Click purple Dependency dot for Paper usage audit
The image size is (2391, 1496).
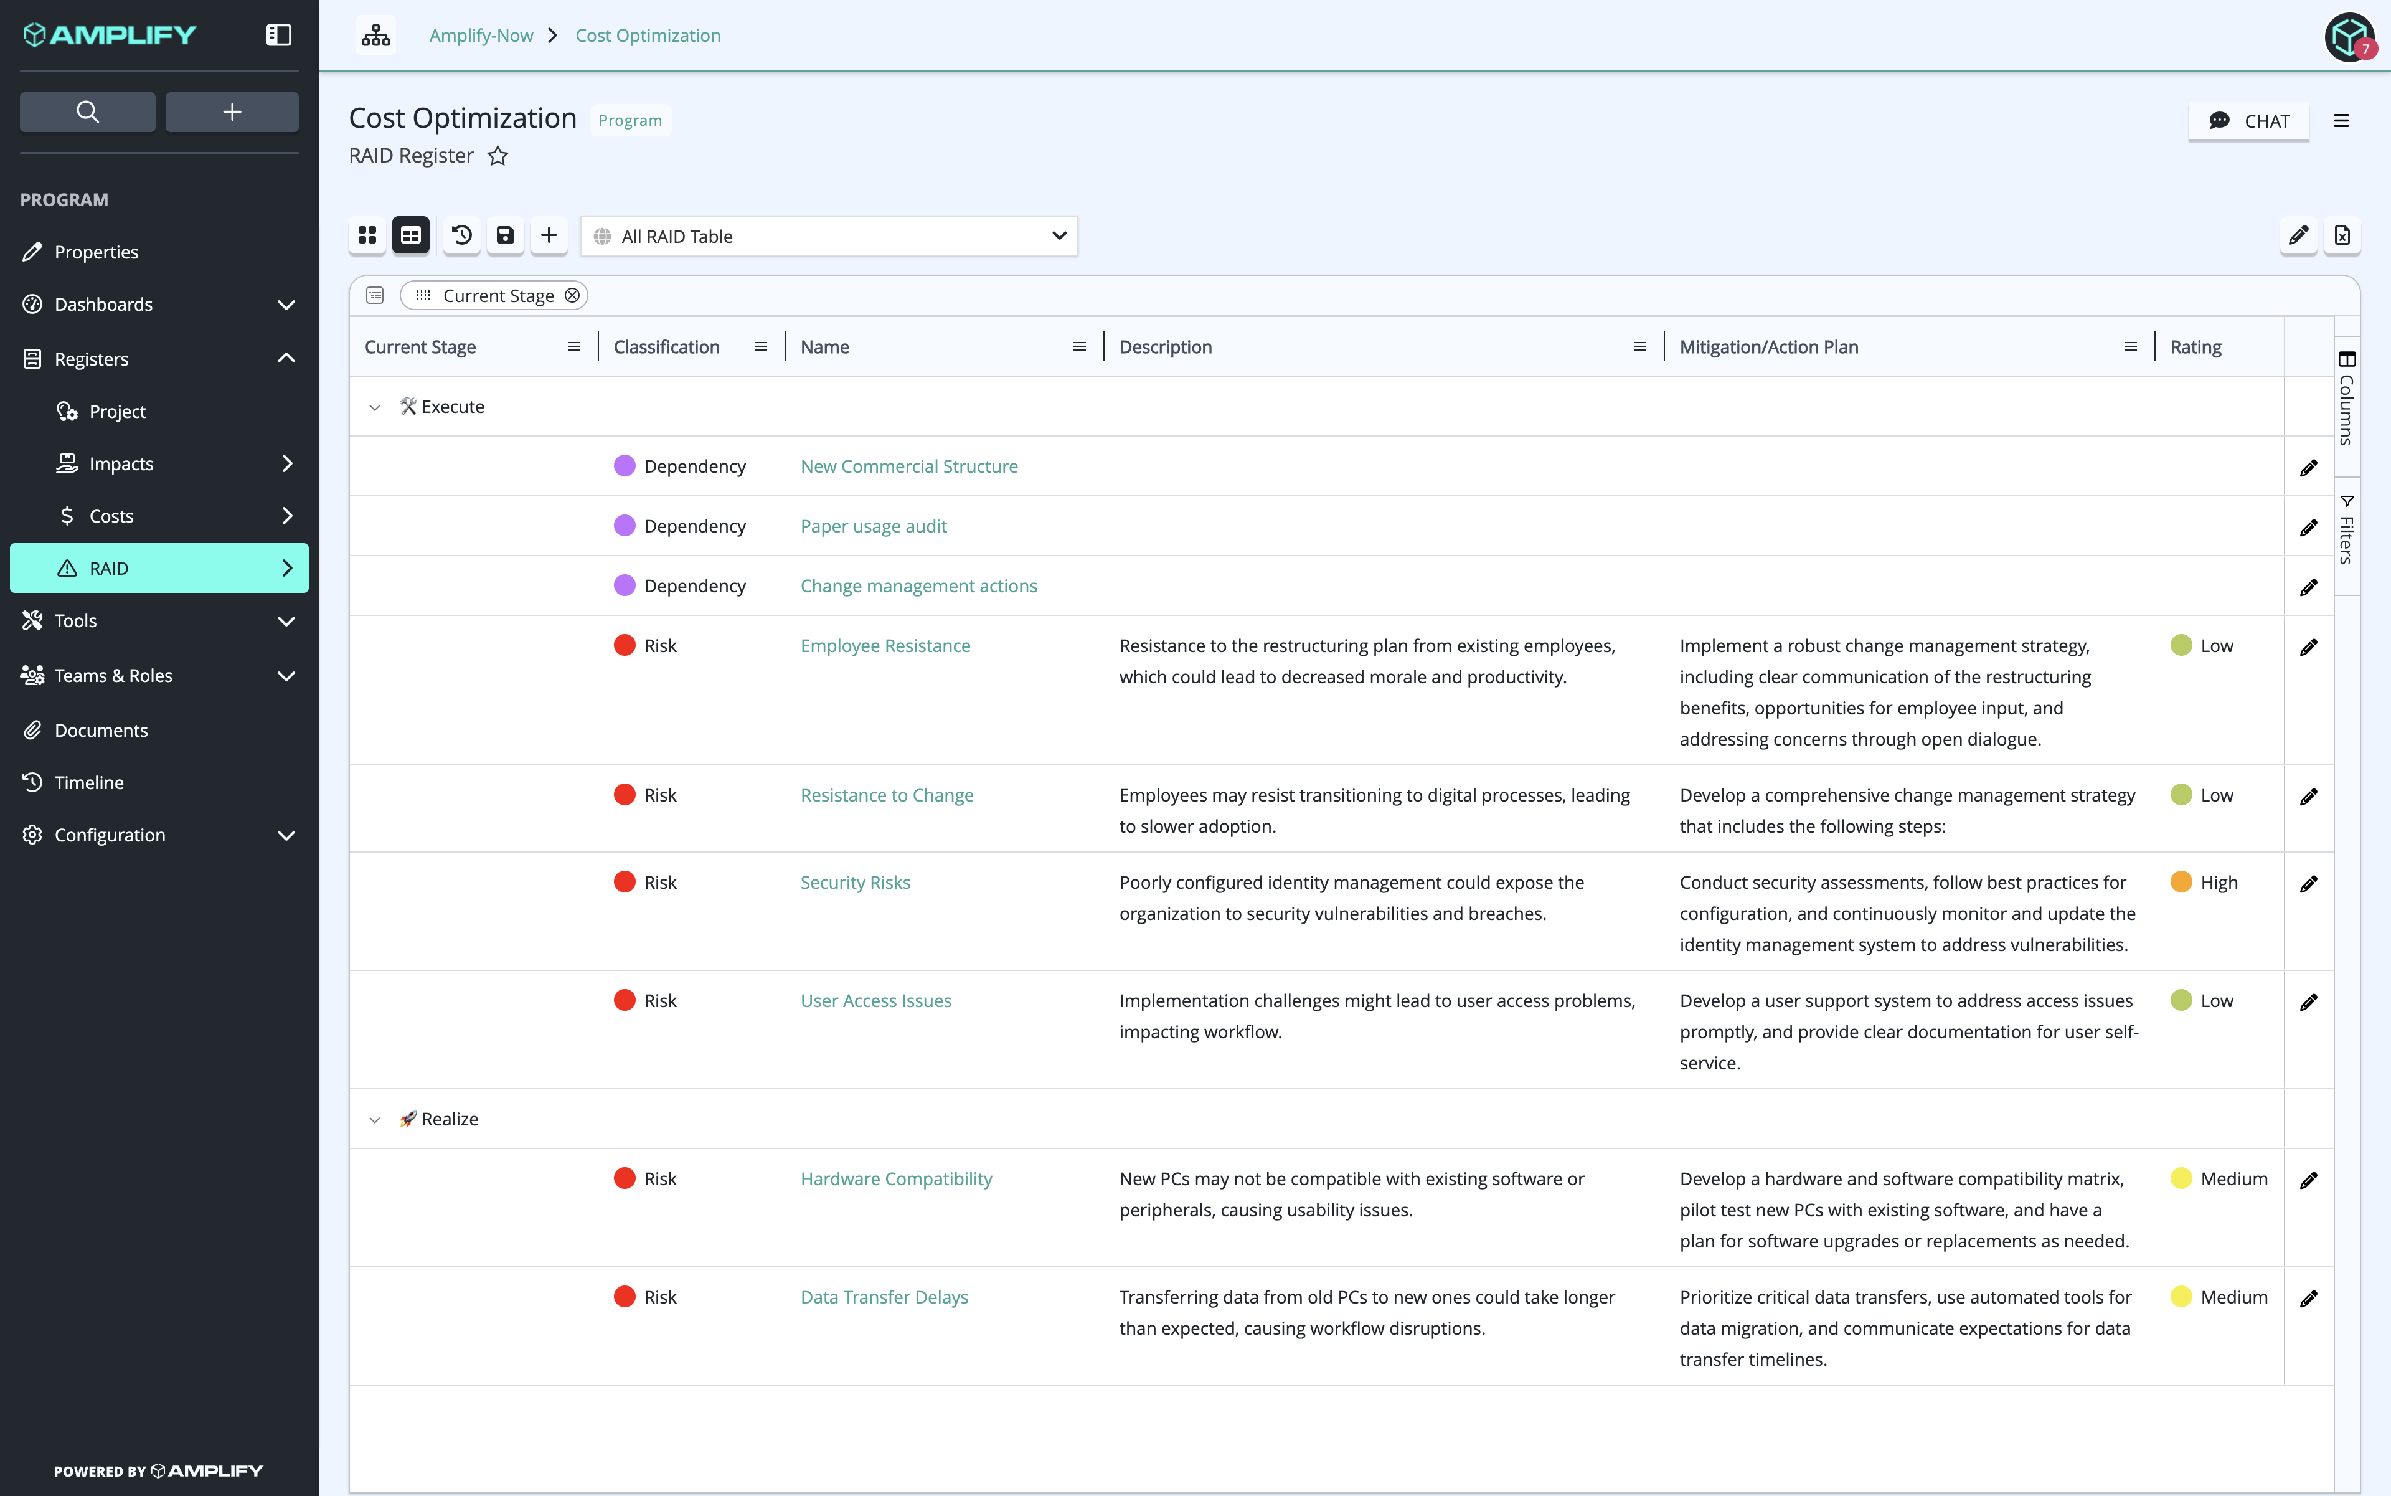click(624, 526)
